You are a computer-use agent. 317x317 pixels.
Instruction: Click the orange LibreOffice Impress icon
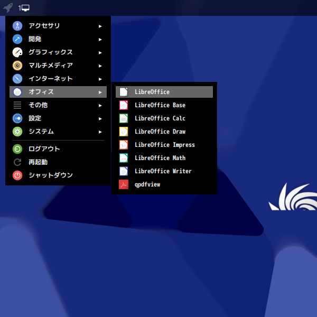pyautogui.click(x=124, y=145)
